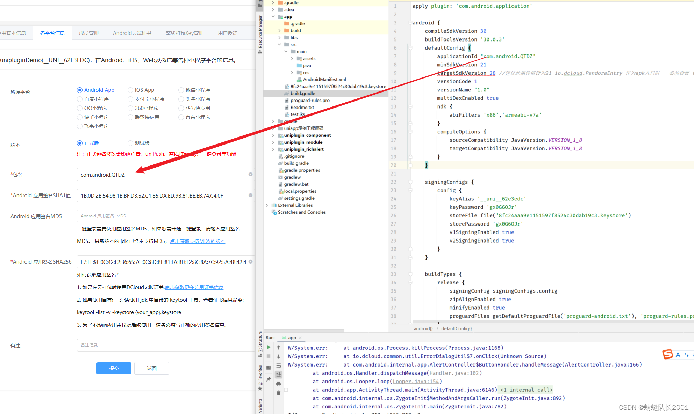Open link 点击获取更多公用证书信息
The height and width of the screenshot is (414, 694).
pyautogui.click(x=194, y=287)
